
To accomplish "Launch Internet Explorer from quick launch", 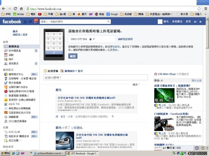I will (x=13, y=153).
